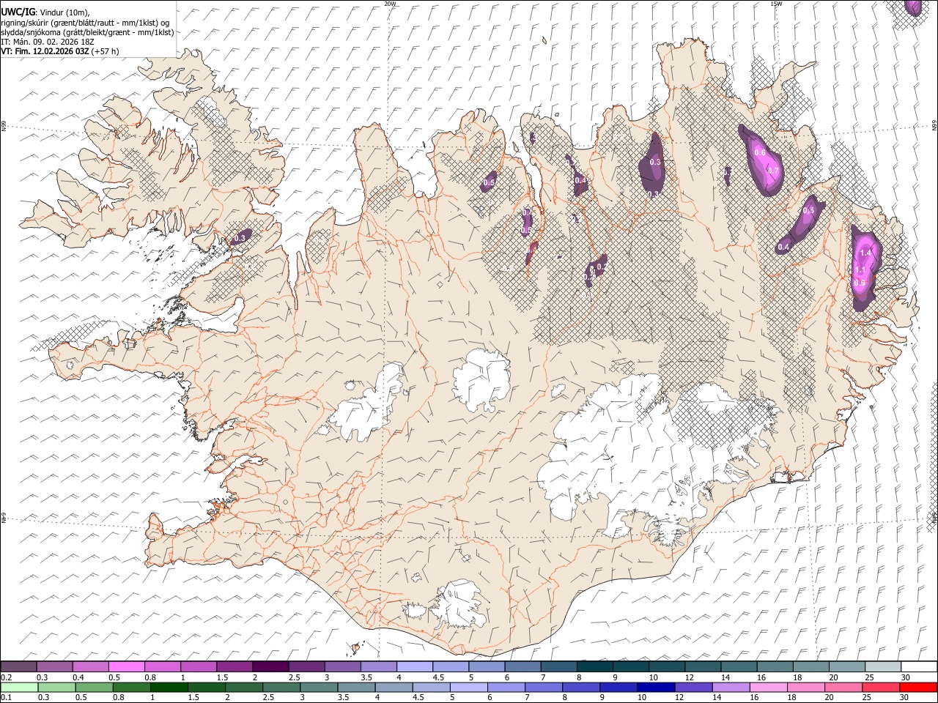
Task: Click the bold "UWC/IG" title text
Action: pos(17,12)
